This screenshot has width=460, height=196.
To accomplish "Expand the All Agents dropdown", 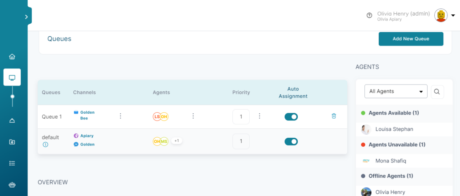I will click(396, 91).
